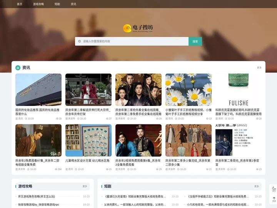Open thumbnail of 庆余年第二季多少集完结

pos(189,140)
